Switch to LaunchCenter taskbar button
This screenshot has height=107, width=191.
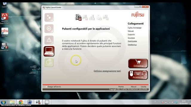[x=38, y=102]
